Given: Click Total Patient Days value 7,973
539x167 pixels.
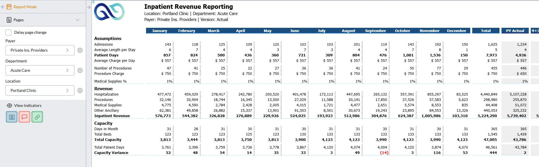Looking at the screenshot, I should [492, 55].
